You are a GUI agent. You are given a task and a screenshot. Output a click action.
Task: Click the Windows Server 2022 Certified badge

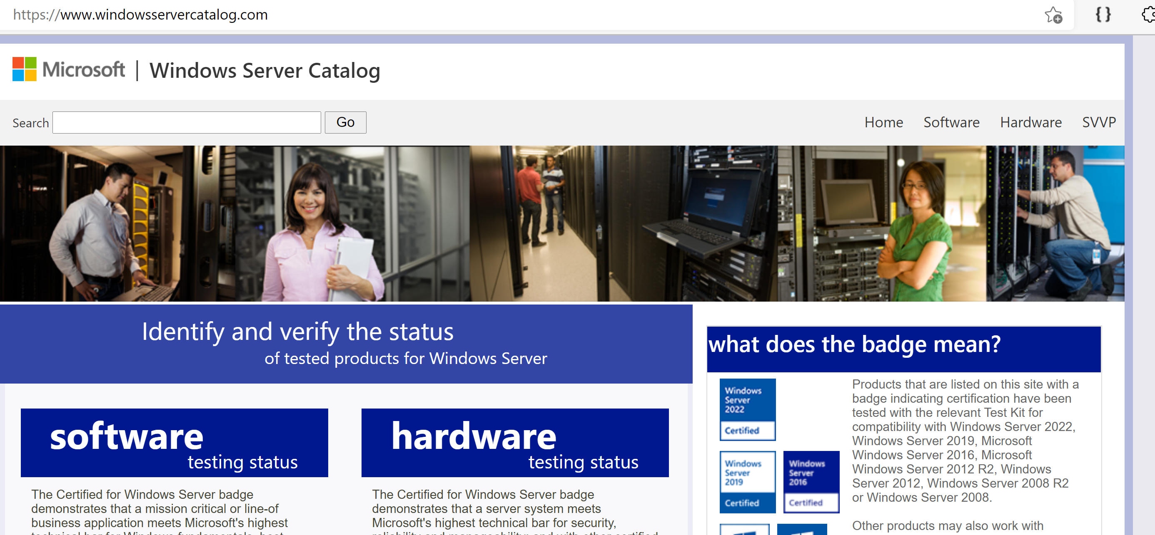coord(747,410)
